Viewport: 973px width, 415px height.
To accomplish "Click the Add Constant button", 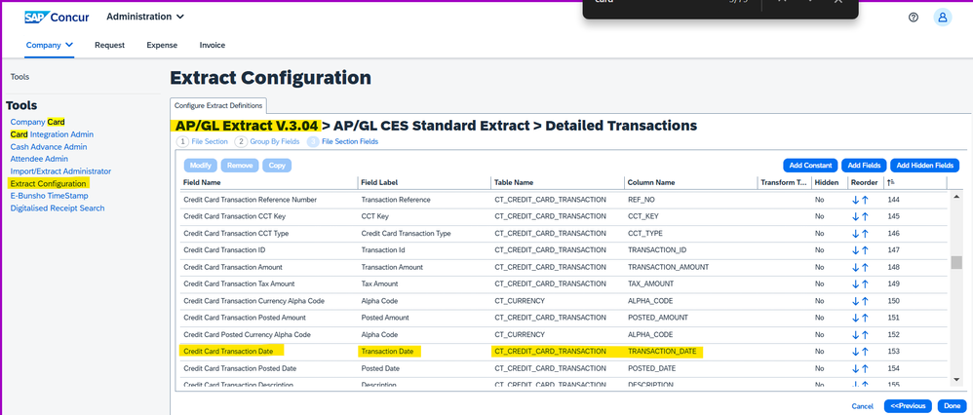I will tap(810, 166).
